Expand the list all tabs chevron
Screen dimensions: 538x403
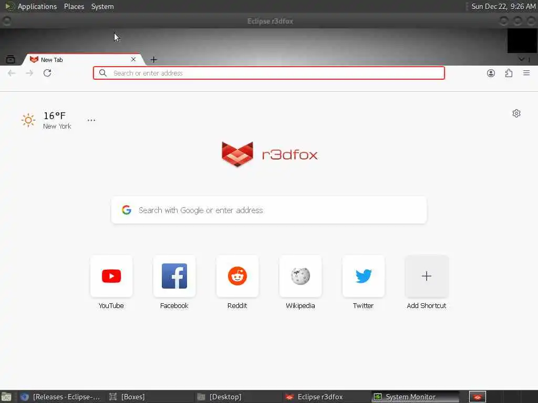pyautogui.click(x=522, y=59)
